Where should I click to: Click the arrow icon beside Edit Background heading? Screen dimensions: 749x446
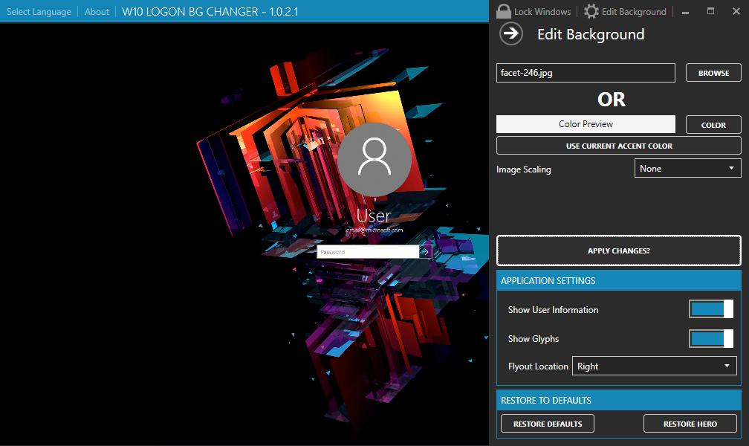pos(510,34)
